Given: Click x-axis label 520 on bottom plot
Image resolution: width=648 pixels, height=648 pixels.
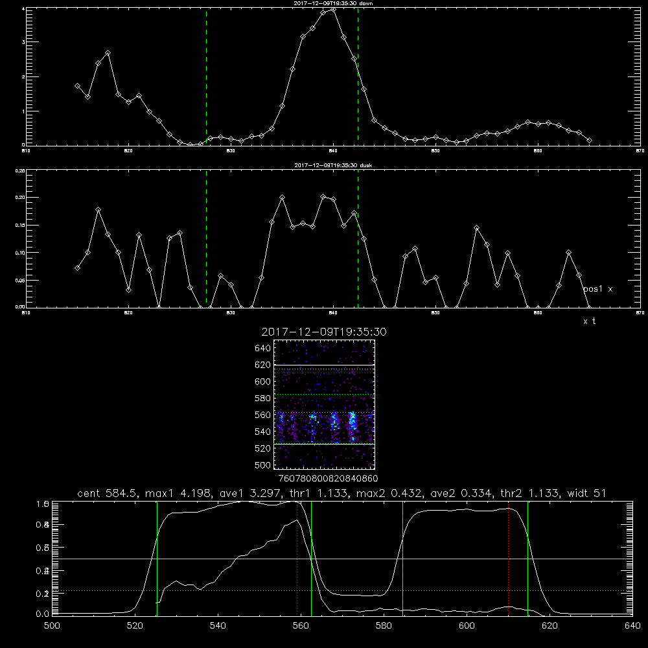Looking at the screenshot, I should pyautogui.click(x=135, y=626).
